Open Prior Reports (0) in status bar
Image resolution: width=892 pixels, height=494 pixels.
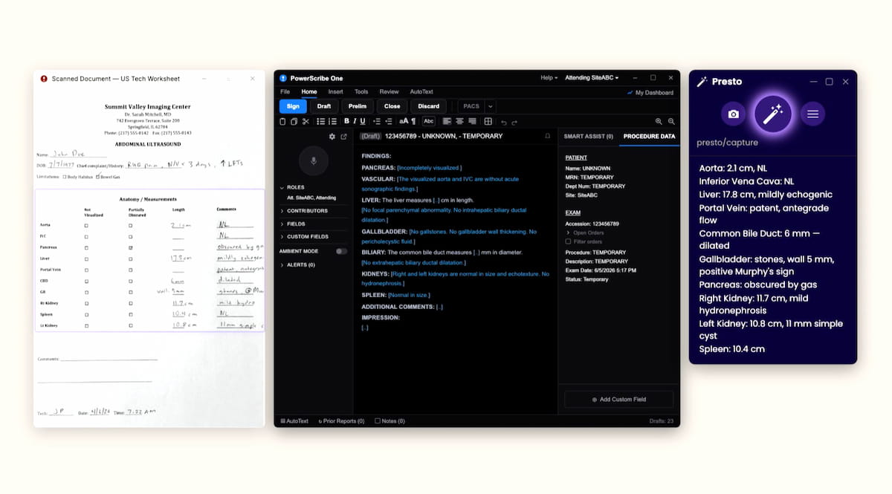[x=341, y=421]
